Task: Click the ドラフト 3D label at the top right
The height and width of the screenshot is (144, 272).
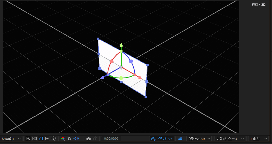Action: tap(258, 5)
